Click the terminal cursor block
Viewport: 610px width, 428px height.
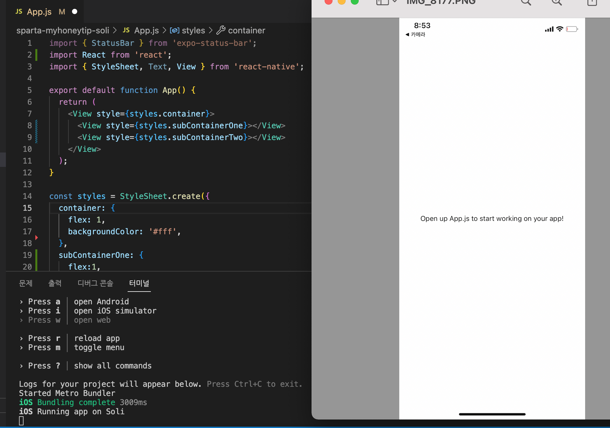pos(21,421)
